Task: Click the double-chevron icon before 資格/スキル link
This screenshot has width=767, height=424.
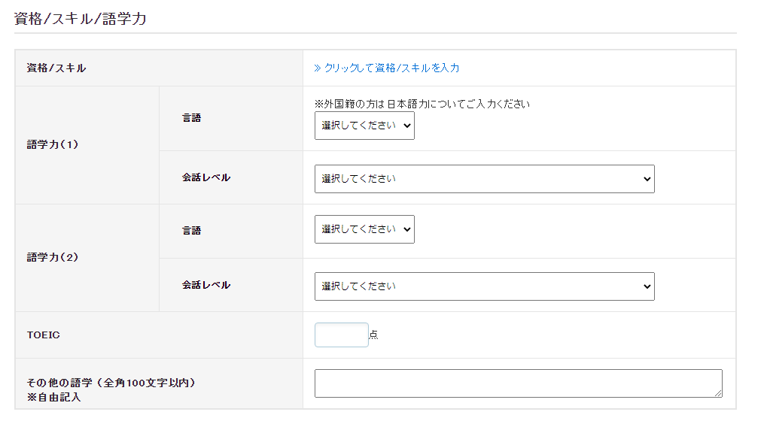Action: coord(318,68)
